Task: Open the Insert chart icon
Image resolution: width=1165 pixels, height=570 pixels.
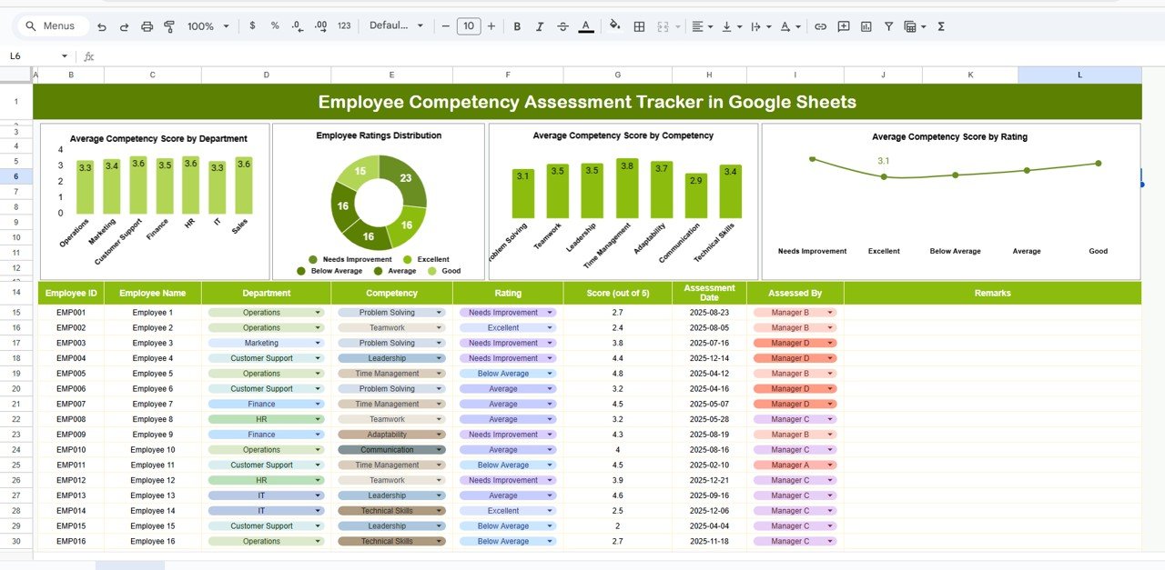Action: (x=866, y=25)
